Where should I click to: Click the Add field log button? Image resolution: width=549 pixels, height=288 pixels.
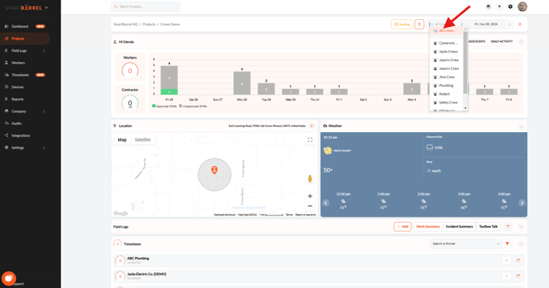point(402,227)
